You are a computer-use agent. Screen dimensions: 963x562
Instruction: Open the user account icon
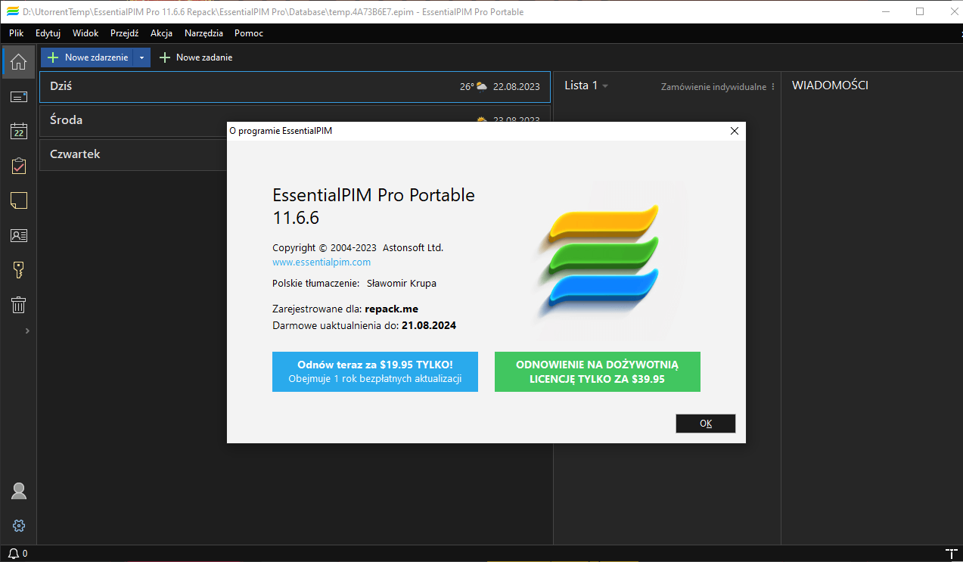[19, 491]
